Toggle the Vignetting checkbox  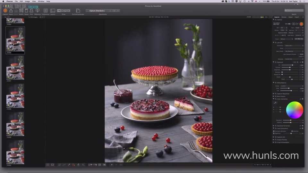[x=274, y=133]
